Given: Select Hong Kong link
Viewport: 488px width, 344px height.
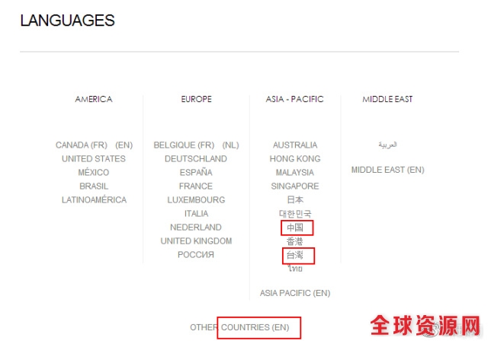Looking at the screenshot, I should coord(295,159).
